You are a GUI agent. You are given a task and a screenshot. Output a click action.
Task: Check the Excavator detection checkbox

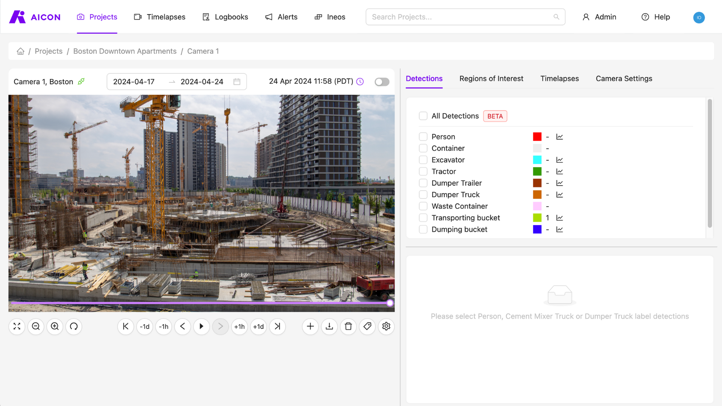pyautogui.click(x=423, y=160)
